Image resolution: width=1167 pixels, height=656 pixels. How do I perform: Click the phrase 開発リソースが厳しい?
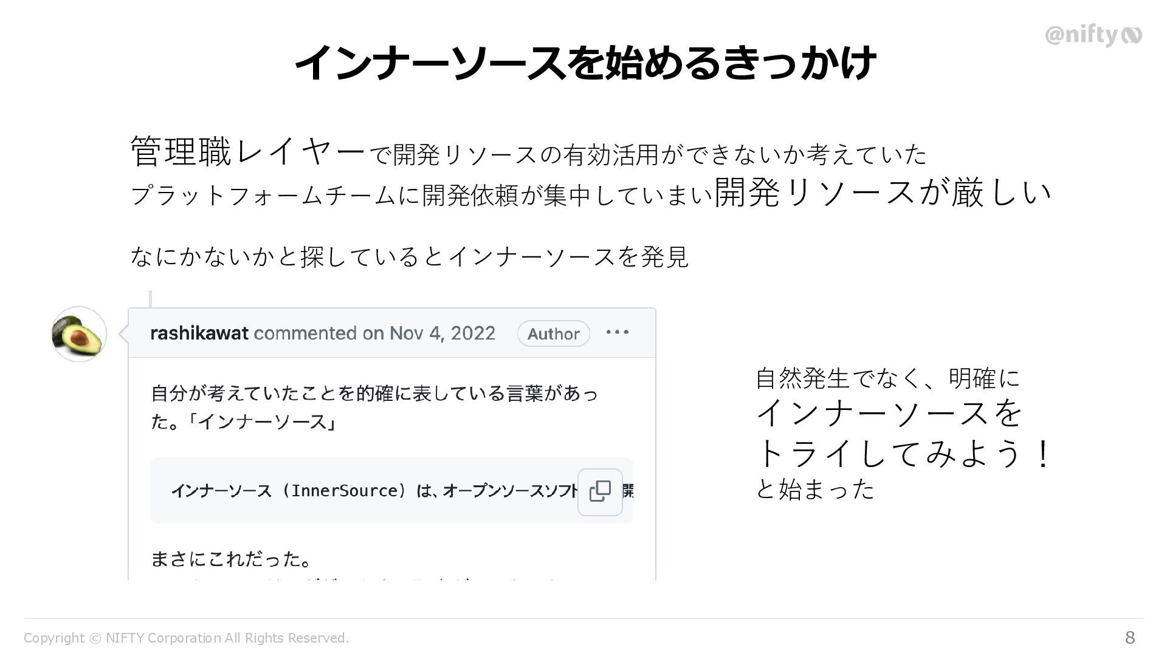881,193
